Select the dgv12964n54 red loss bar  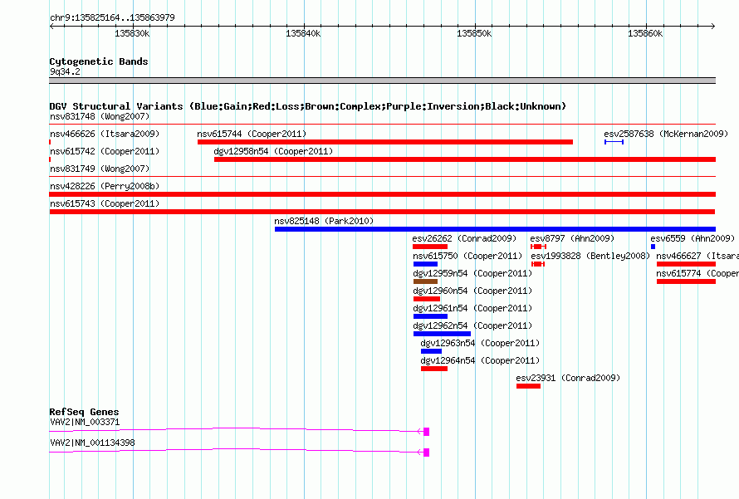coord(434,369)
